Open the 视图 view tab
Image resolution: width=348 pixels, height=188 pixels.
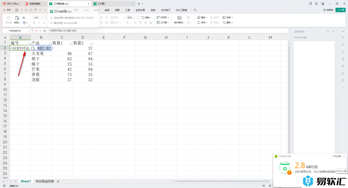[117, 10]
